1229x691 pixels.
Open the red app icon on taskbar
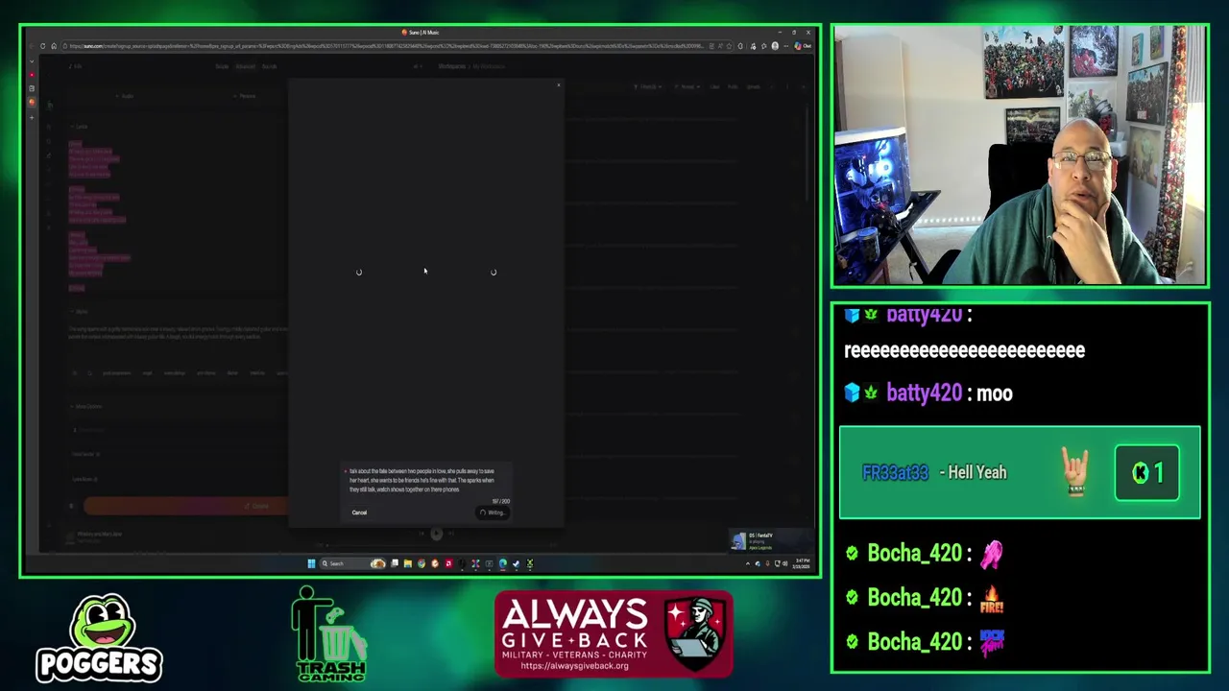click(x=449, y=563)
